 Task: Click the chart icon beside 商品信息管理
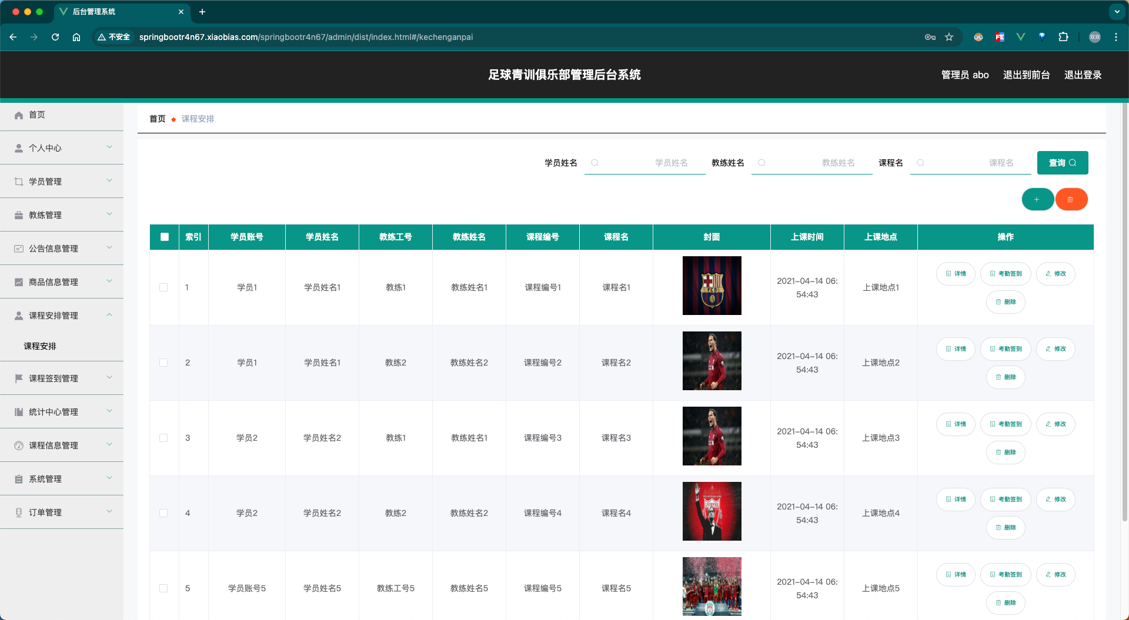(x=19, y=282)
